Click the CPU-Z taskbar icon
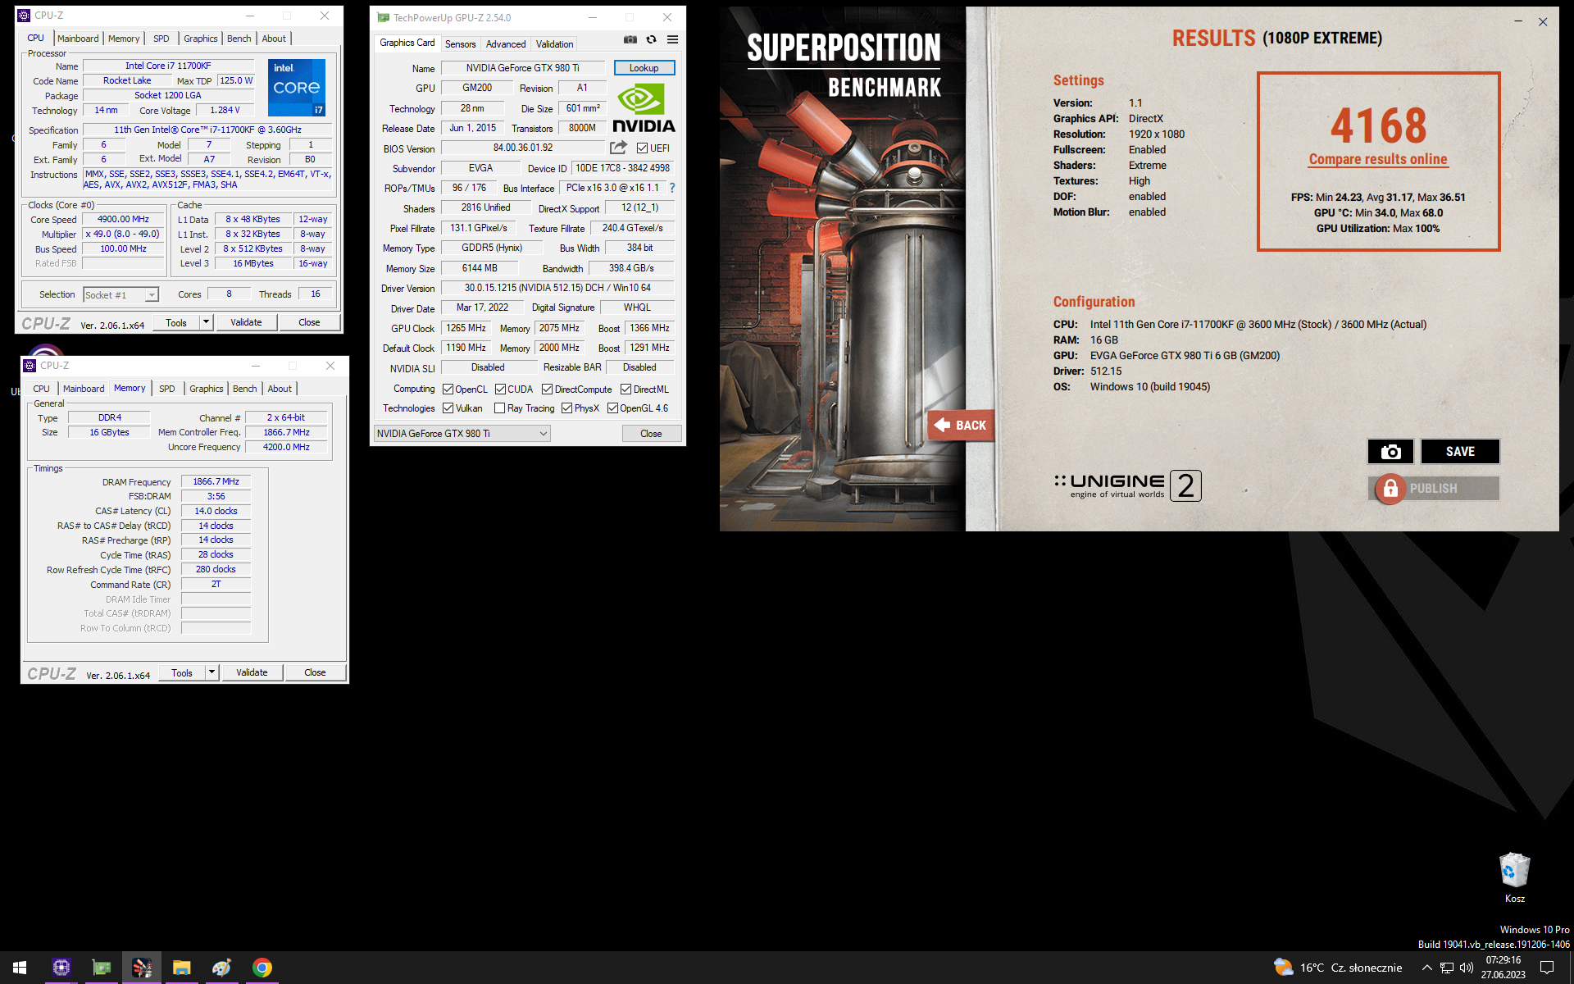Image resolution: width=1574 pixels, height=984 pixels. (61, 968)
